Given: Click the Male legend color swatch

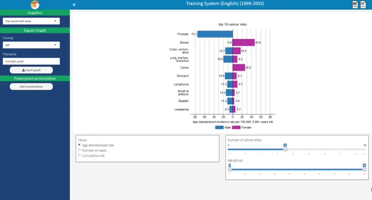Looking at the screenshot, I should [x=219, y=128].
